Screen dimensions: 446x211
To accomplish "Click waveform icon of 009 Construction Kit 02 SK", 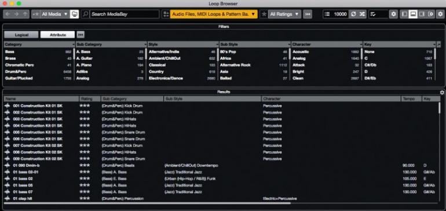I will (x=8, y=159).
